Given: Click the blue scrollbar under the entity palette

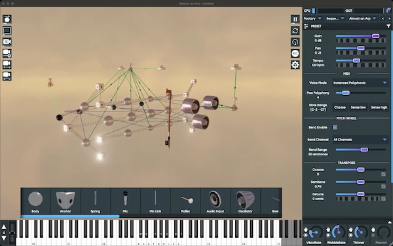Looking at the screenshot, I should click(70, 216).
